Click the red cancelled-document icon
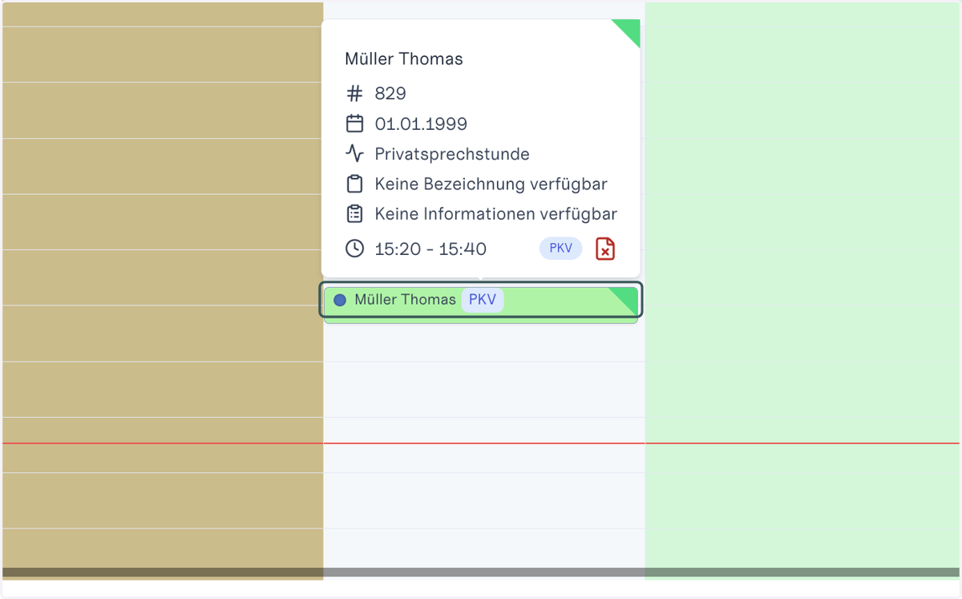Screen dimensions: 962x599 click(x=605, y=249)
